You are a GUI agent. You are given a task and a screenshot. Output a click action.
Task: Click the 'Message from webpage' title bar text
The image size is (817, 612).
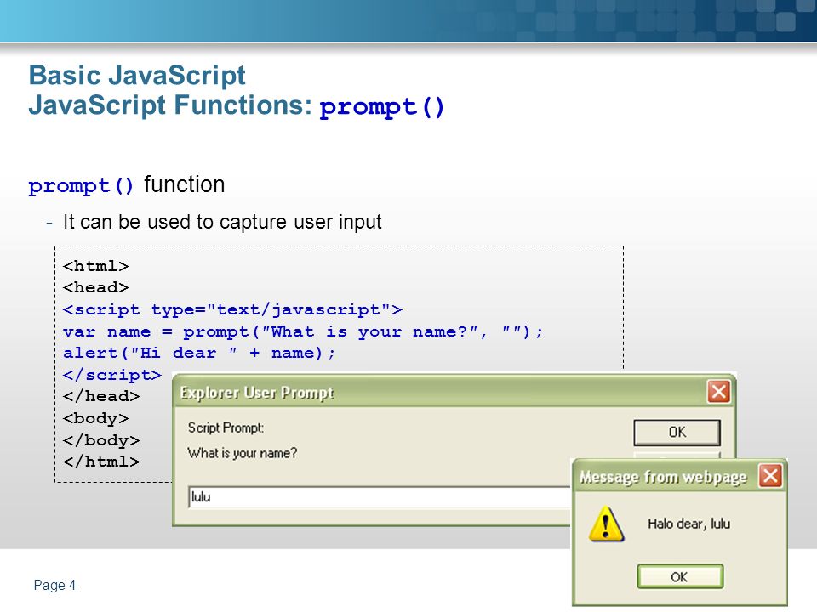tap(663, 477)
